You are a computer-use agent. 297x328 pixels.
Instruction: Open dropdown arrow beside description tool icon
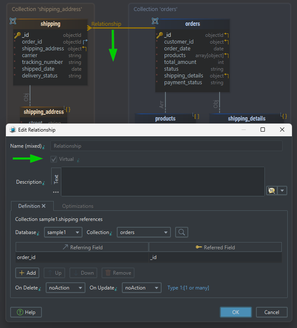pyautogui.click(x=282, y=190)
